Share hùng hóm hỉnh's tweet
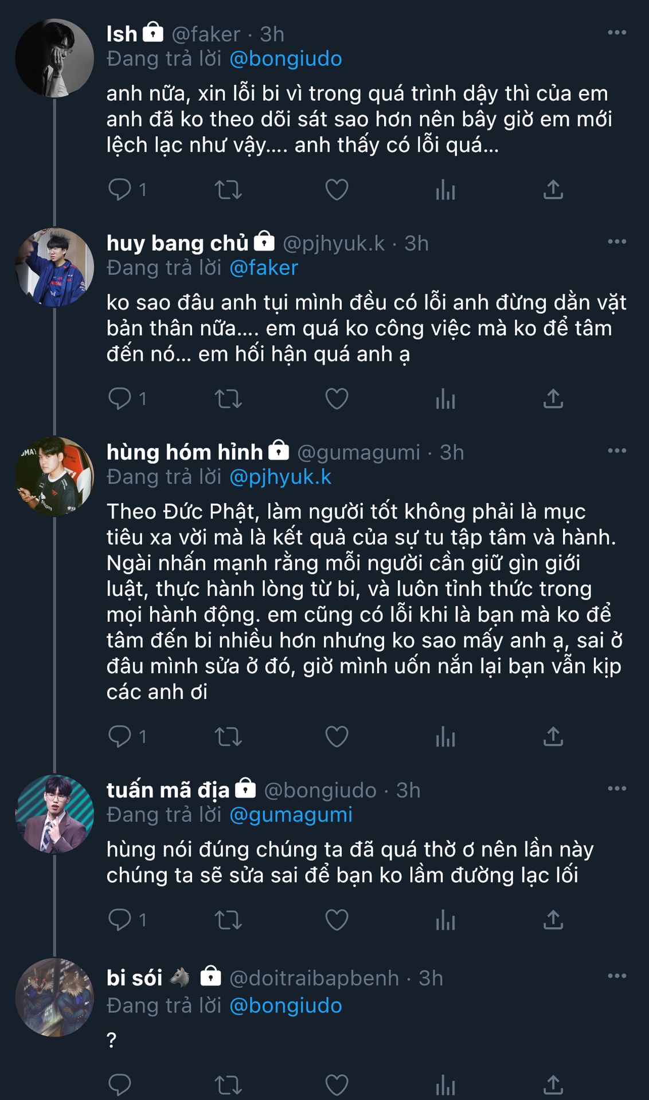The height and width of the screenshot is (1100, 649). pos(553,736)
